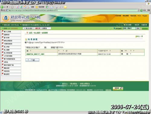Viewport: 151px width, 114px height.
Task: Follow the return-to-previous-page link with up arrow
Action: (x=139, y=36)
